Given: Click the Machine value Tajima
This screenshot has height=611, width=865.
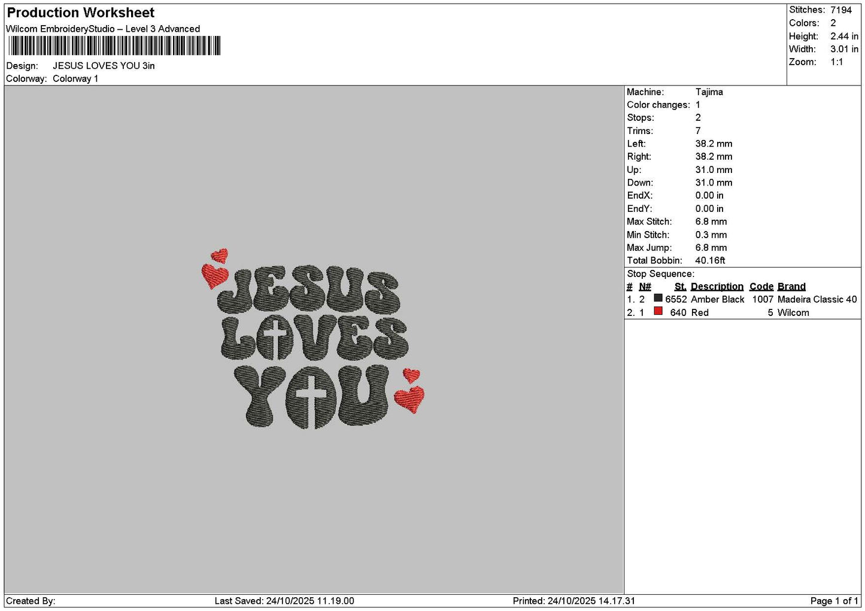Looking at the screenshot, I should pos(709,92).
